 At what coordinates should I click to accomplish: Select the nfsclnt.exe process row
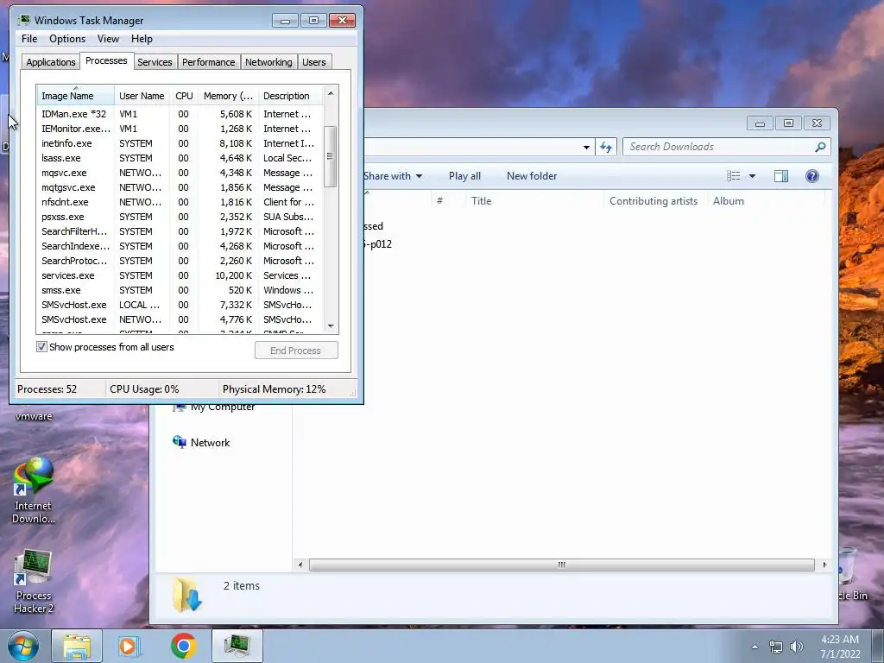[180, 202]
